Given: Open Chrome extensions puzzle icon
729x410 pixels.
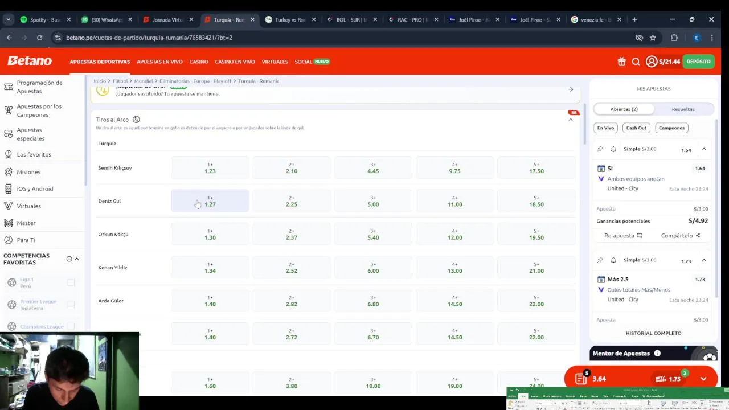Looking at the screenshot, I should (674, 38).
